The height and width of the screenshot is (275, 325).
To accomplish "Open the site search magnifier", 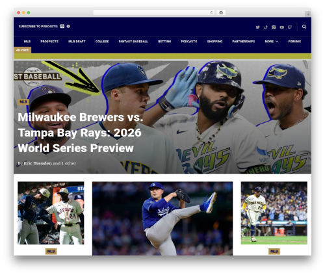I will (304, 27).
